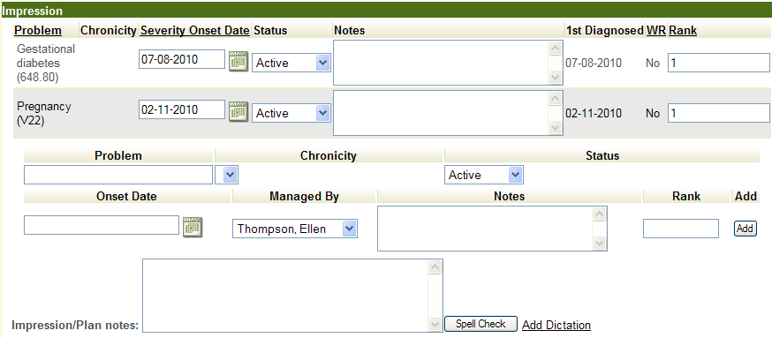The width and height of the screenshot is (772, 338).
Task: Open new problem Status dropdown showing Active
Action: (483, 175)
